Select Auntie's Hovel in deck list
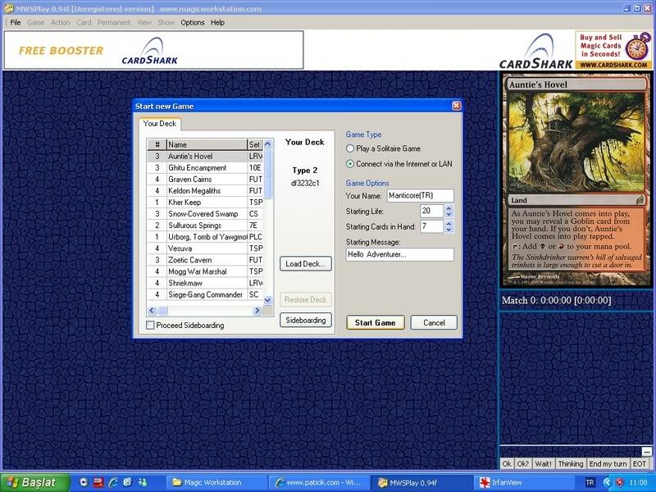Screen dimensions: 656x492 pos(205,156)
